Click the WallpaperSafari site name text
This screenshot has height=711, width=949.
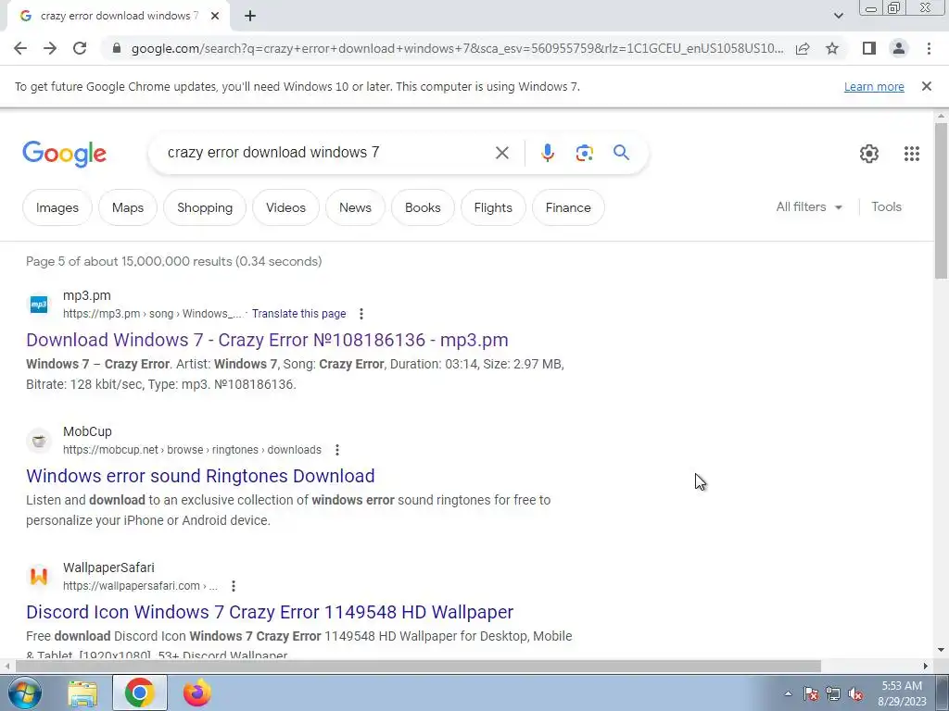pos(108,568)
